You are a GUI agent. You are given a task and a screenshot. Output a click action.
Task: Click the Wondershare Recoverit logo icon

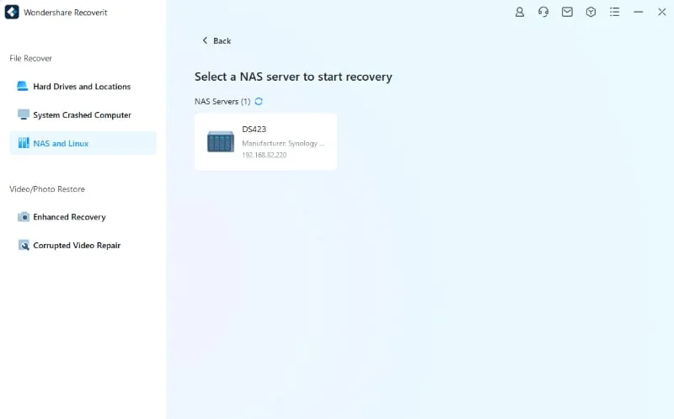(12, 12)
